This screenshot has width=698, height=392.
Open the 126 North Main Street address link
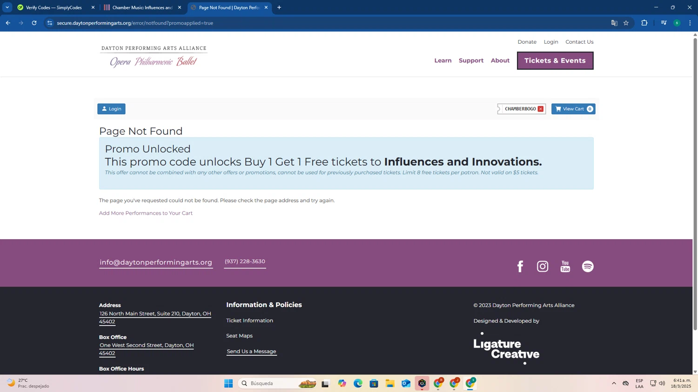155,317
